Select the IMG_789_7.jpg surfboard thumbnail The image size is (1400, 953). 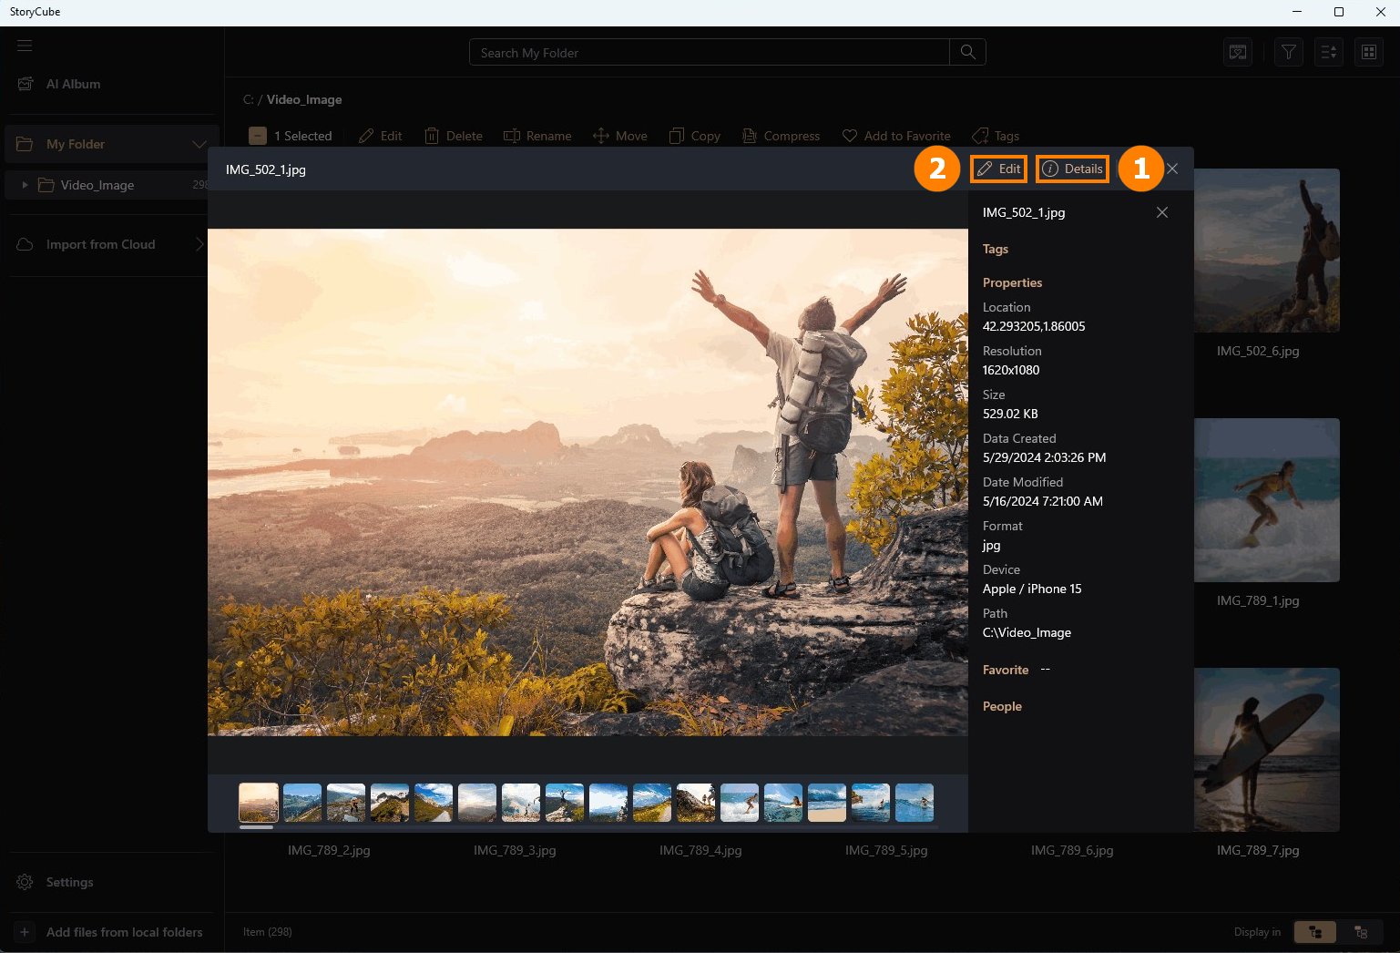click(1267, 750)
